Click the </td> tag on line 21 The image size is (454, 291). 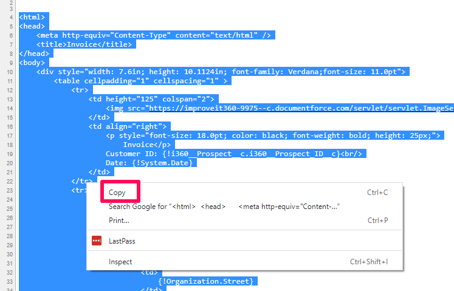click(99, 172)
